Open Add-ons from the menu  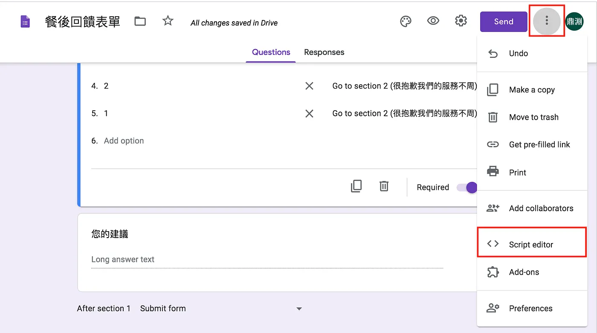[532, 272]
